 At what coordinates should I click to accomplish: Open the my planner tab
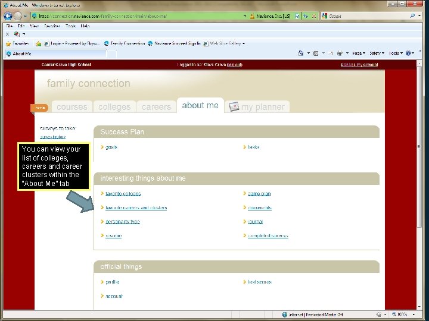pos(257,107)
